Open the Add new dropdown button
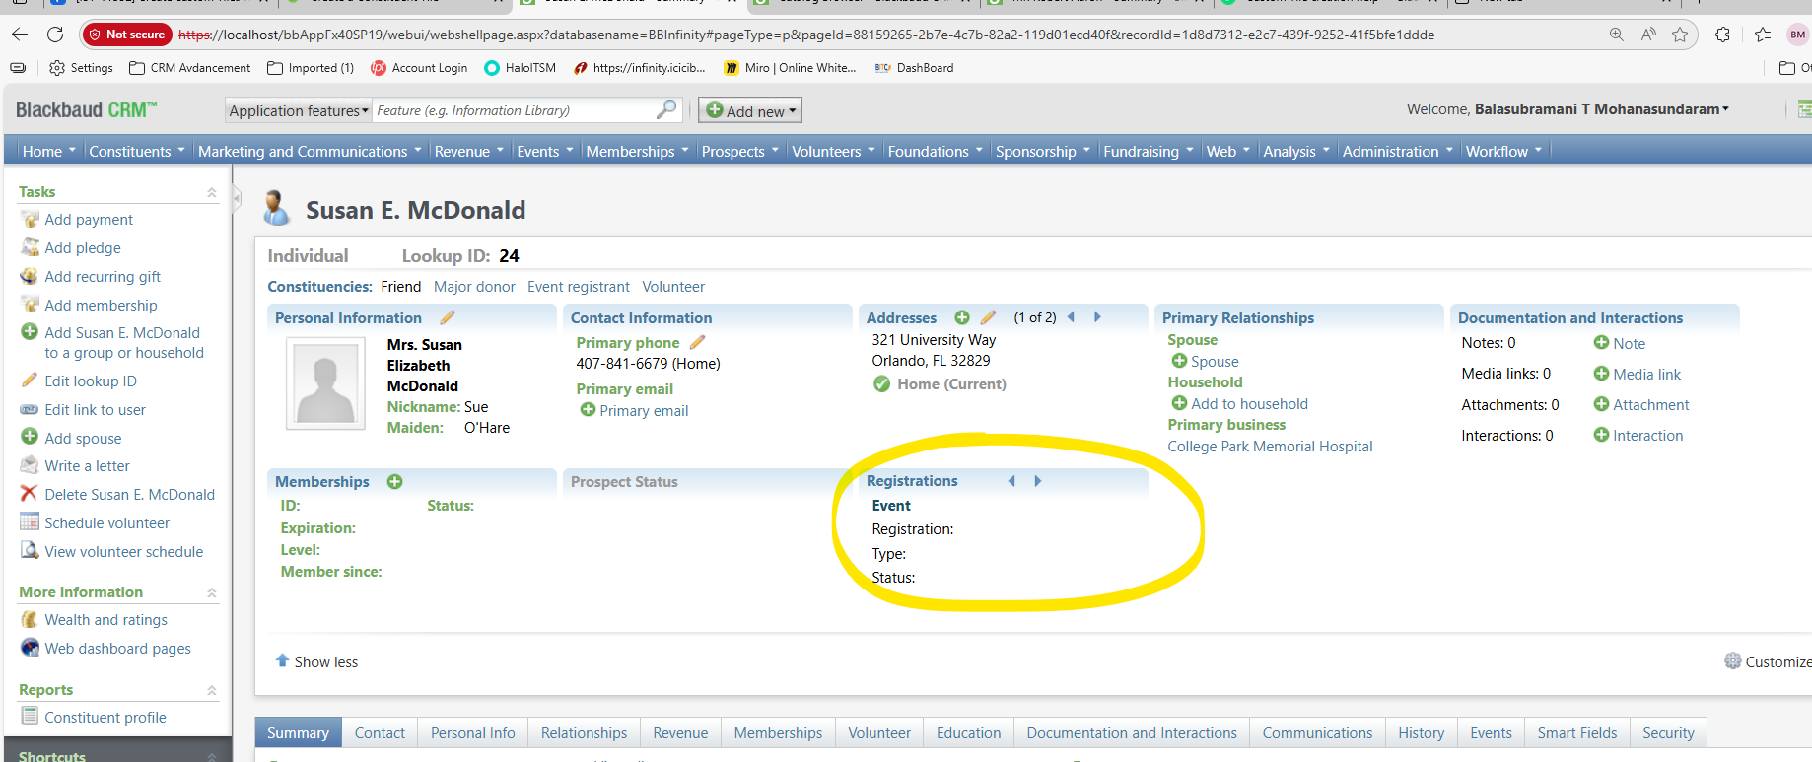1812x762 pixels. (750, 110)
